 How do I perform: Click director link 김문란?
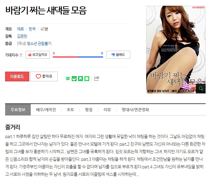(x=22, y=36)
